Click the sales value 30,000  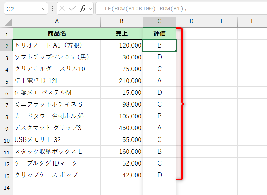click(x=122, y=57)
